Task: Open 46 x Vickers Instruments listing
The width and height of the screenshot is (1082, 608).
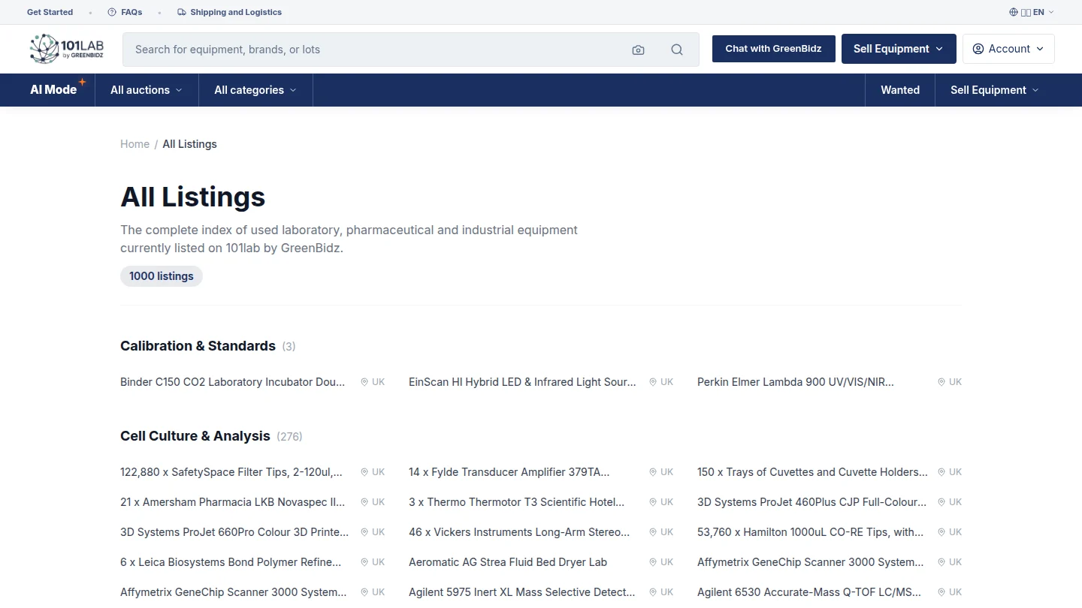Action: pos(519,532)
